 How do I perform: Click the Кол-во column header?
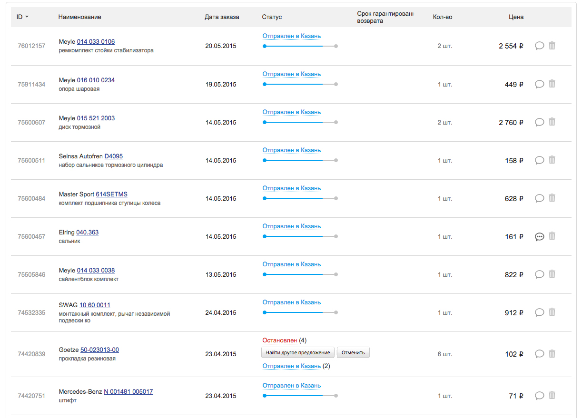[x=443, y=17]
